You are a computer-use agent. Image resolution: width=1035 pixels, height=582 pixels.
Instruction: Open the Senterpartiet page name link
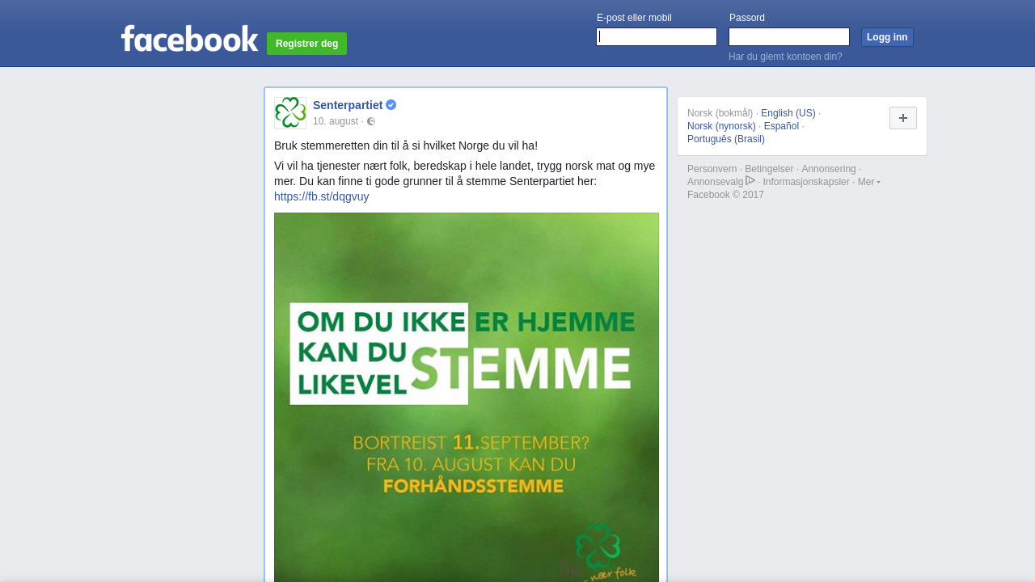348,105
